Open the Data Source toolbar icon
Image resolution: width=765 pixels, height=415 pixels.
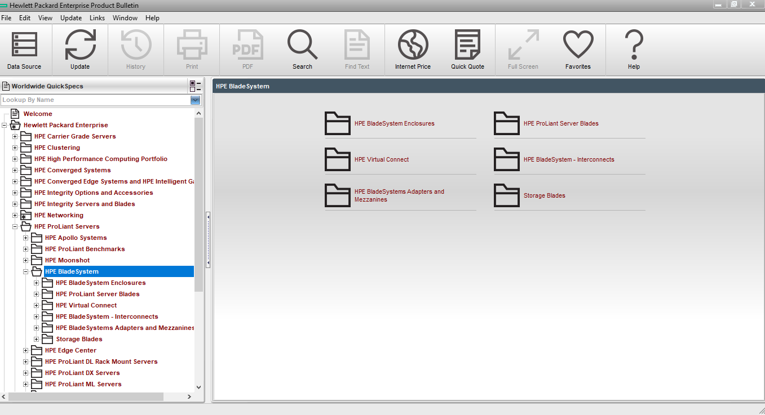[x=24, y=50]
